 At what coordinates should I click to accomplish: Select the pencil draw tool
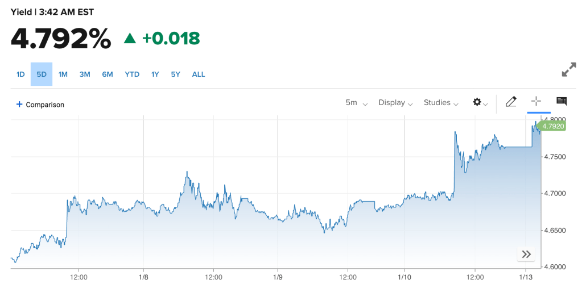(x=510, y=102)
